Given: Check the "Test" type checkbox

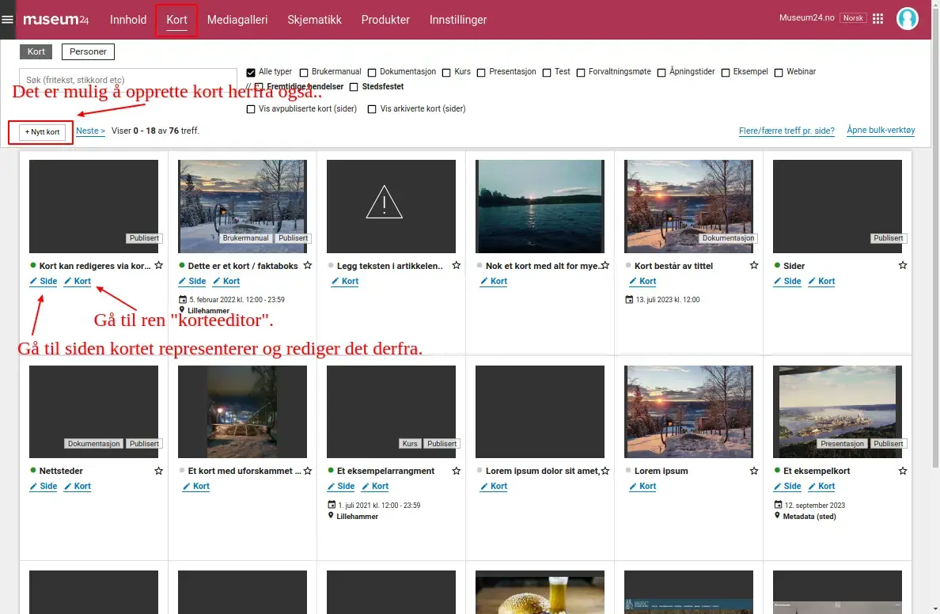Looking at the screenshot, I should [547, 73].
